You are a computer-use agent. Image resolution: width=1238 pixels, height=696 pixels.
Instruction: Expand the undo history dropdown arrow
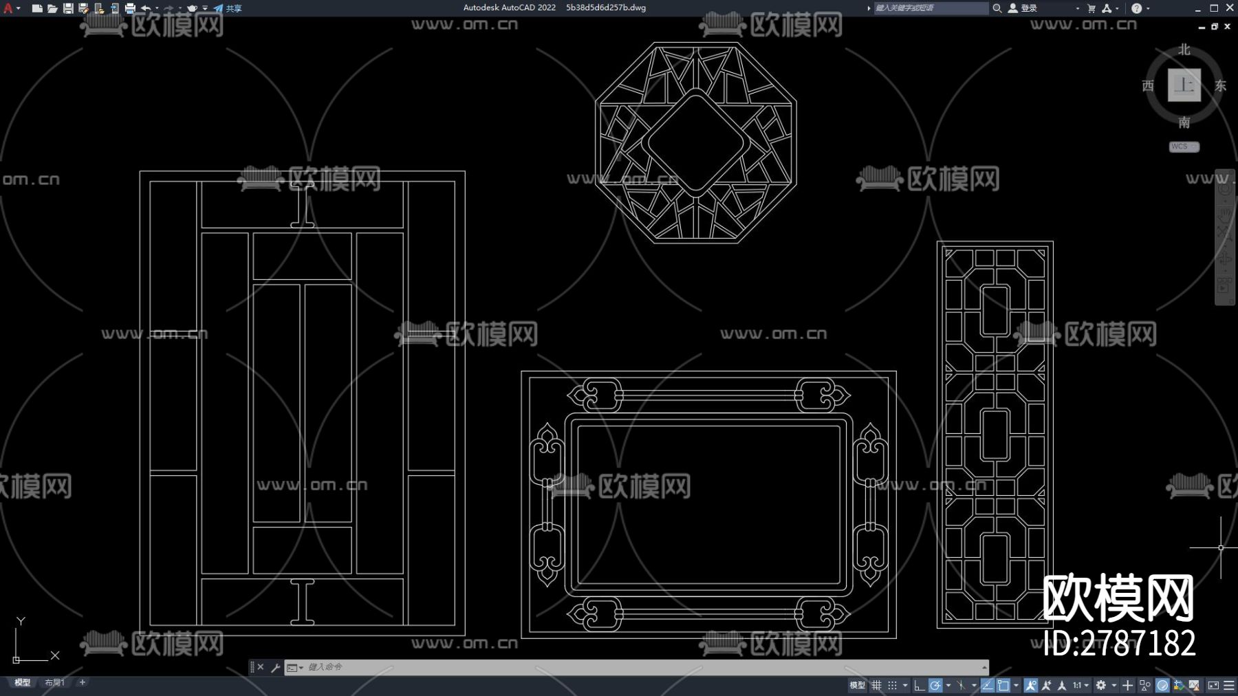tap(157, 8)
